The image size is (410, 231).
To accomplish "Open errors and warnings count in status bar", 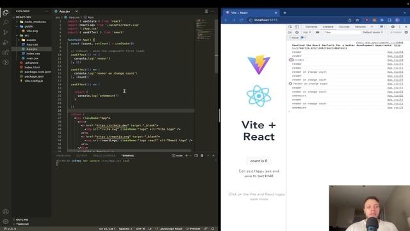I will [x=10, y=228].
